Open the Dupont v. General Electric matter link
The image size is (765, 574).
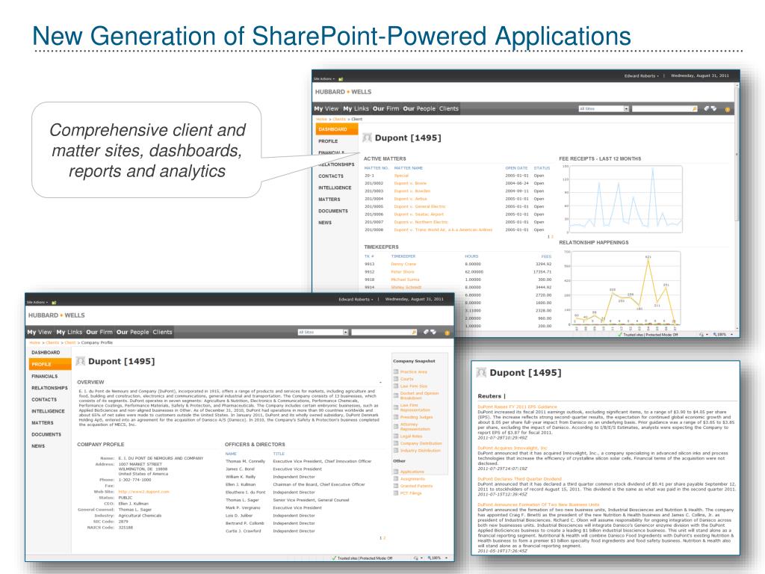pos(420,206)
